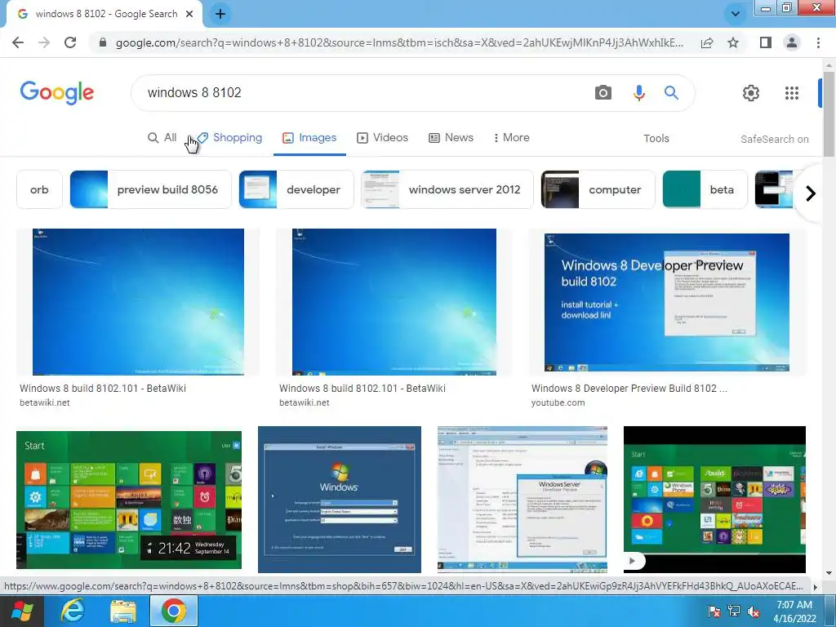Go back to the previous page
Screen dimensions: 836x627
tap(18, 42)
